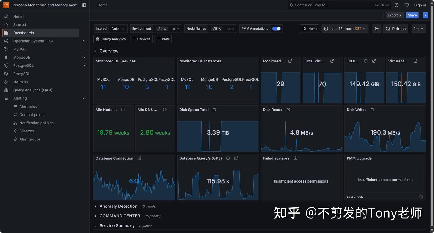Viewport: 434px width, 233px height.
Task: Open the Last 12 hours time picker
Action: 345,29
